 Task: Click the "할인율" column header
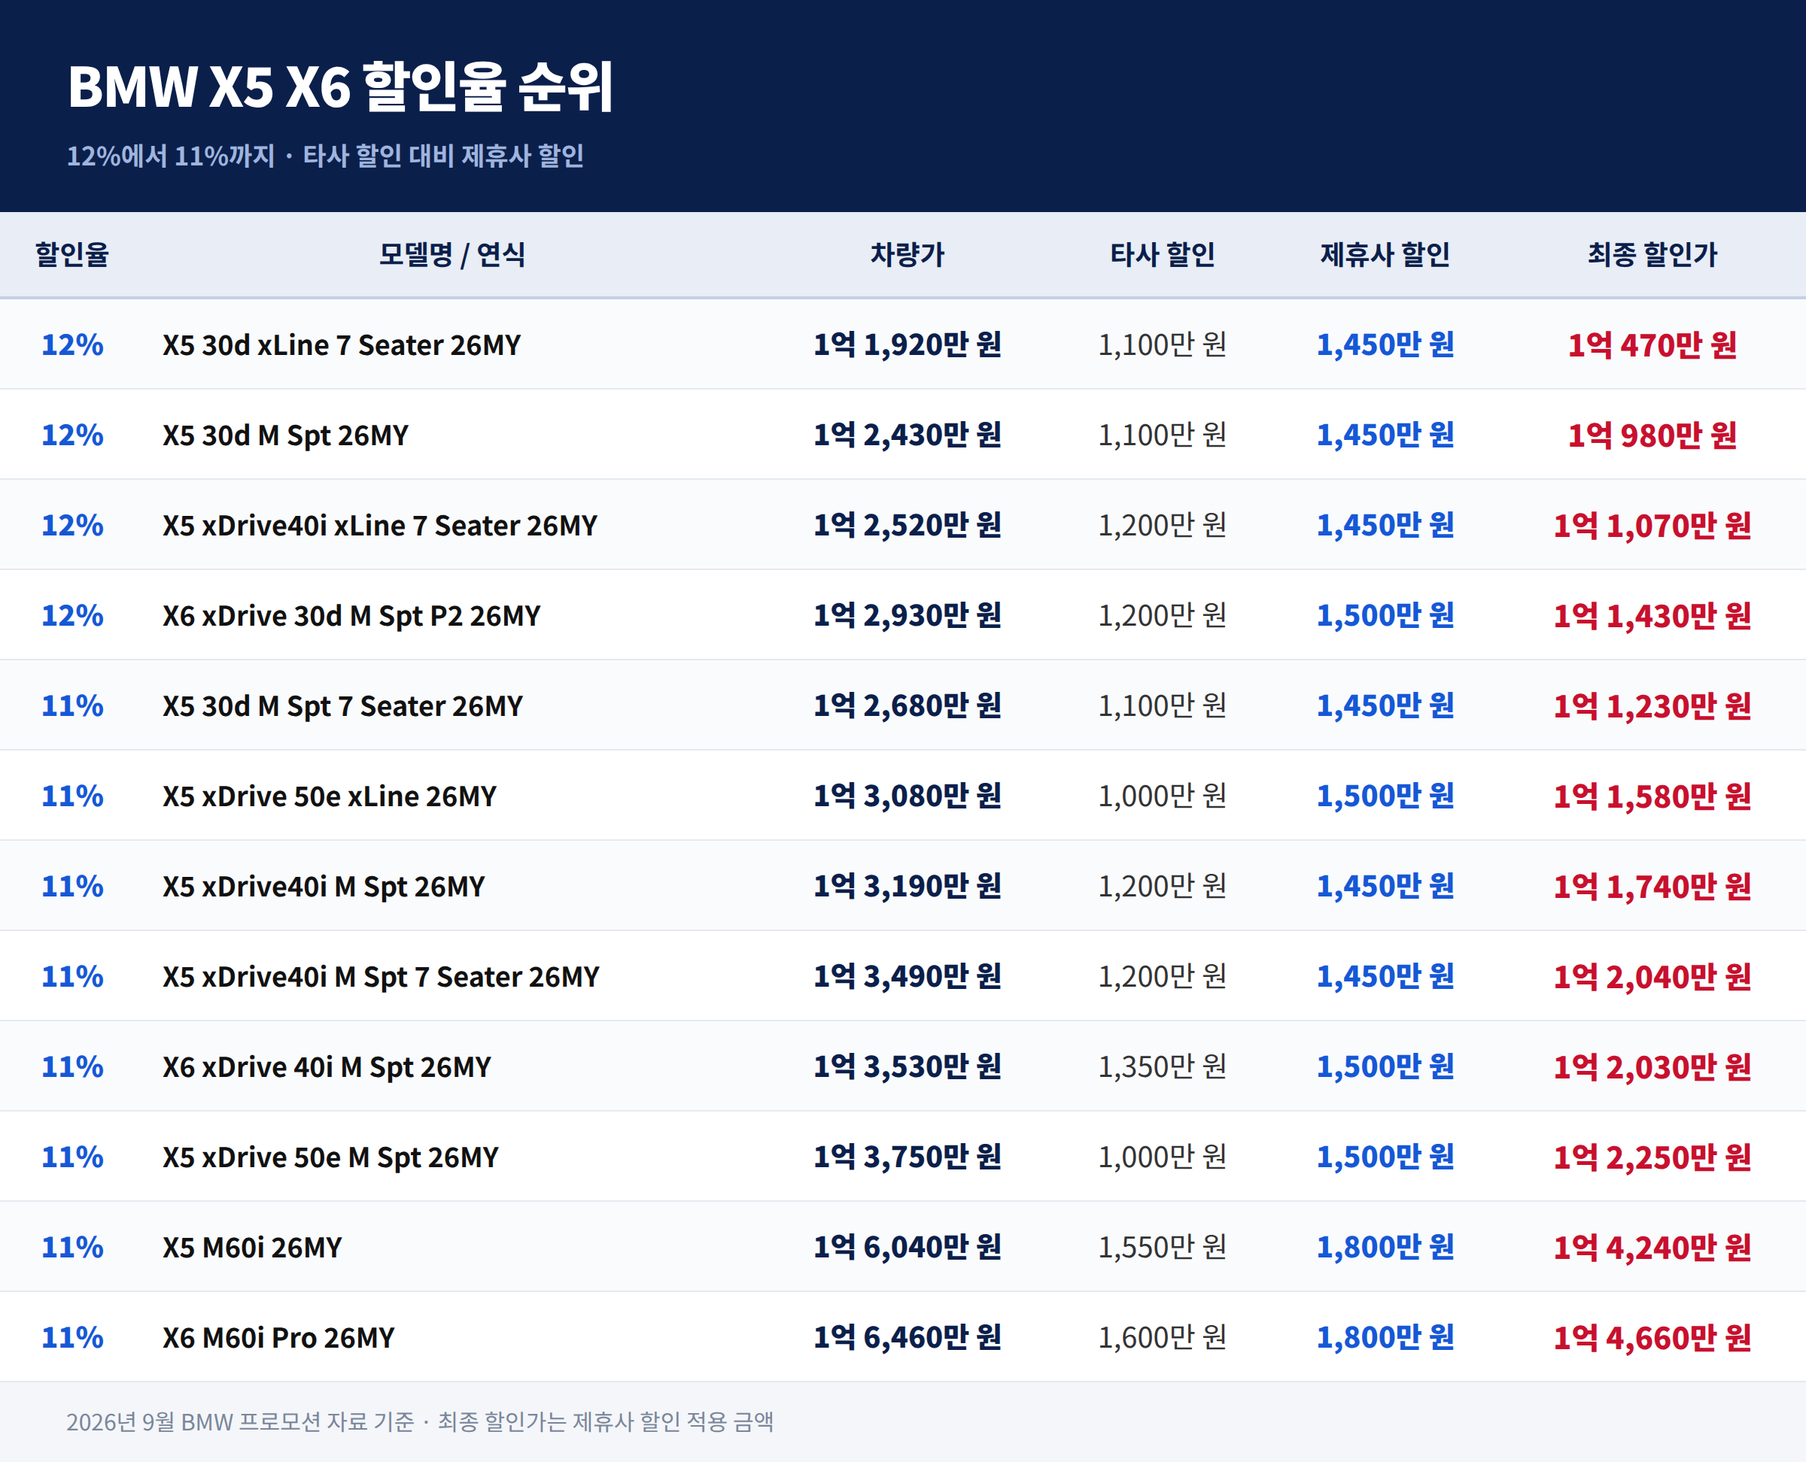tap(72, 254)
